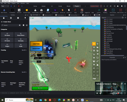127x102 pixels.
Task: Run the Gui to Lua plugin
Action: click(x=62, y=11)
